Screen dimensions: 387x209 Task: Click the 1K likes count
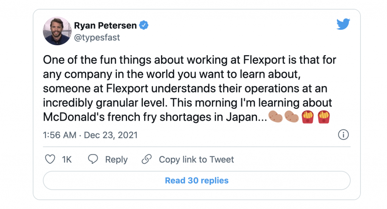pos(67,160)
